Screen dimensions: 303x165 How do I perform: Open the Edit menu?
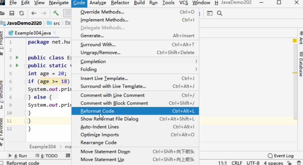pyautogui.click(x=25, y=3)
